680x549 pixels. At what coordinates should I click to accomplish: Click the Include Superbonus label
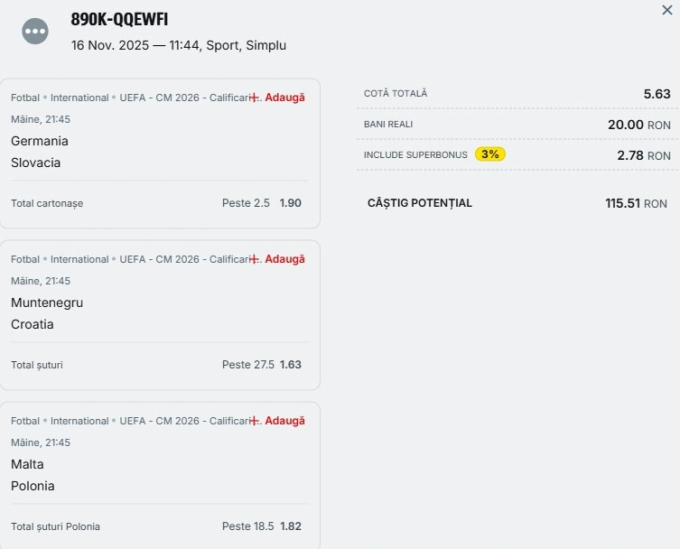point(415,155)
